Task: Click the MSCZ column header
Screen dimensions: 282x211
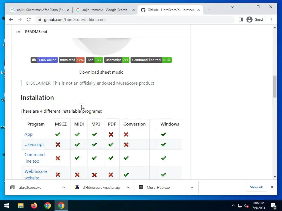Action: pyautogui.click(x=61, y=124)
